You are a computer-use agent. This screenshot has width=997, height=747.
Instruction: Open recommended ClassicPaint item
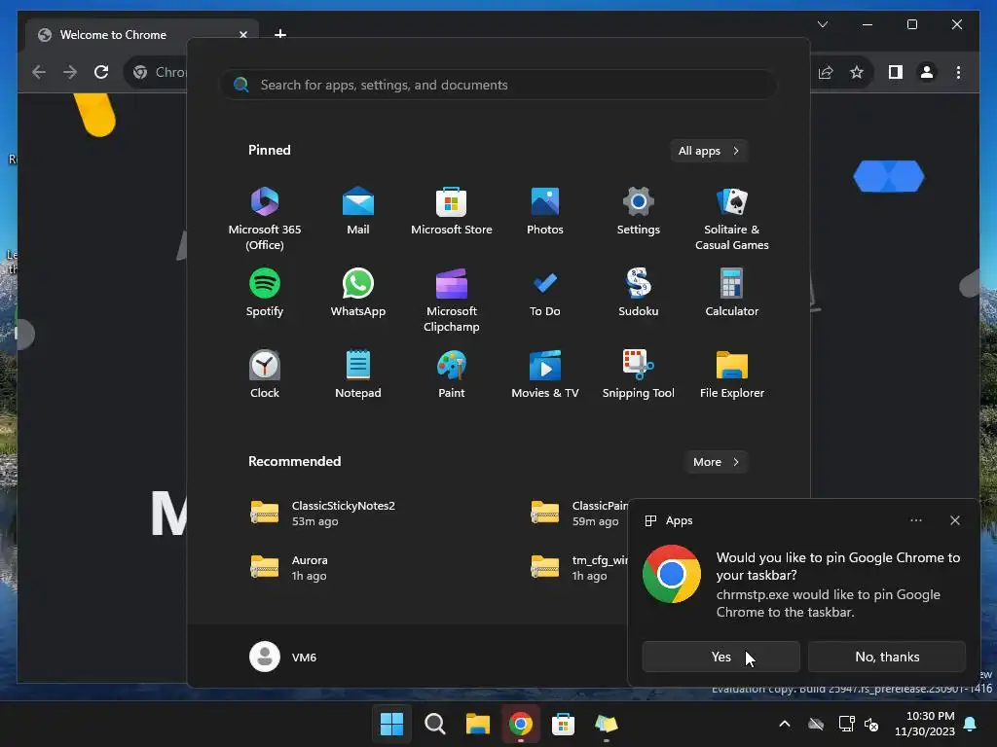578,514
